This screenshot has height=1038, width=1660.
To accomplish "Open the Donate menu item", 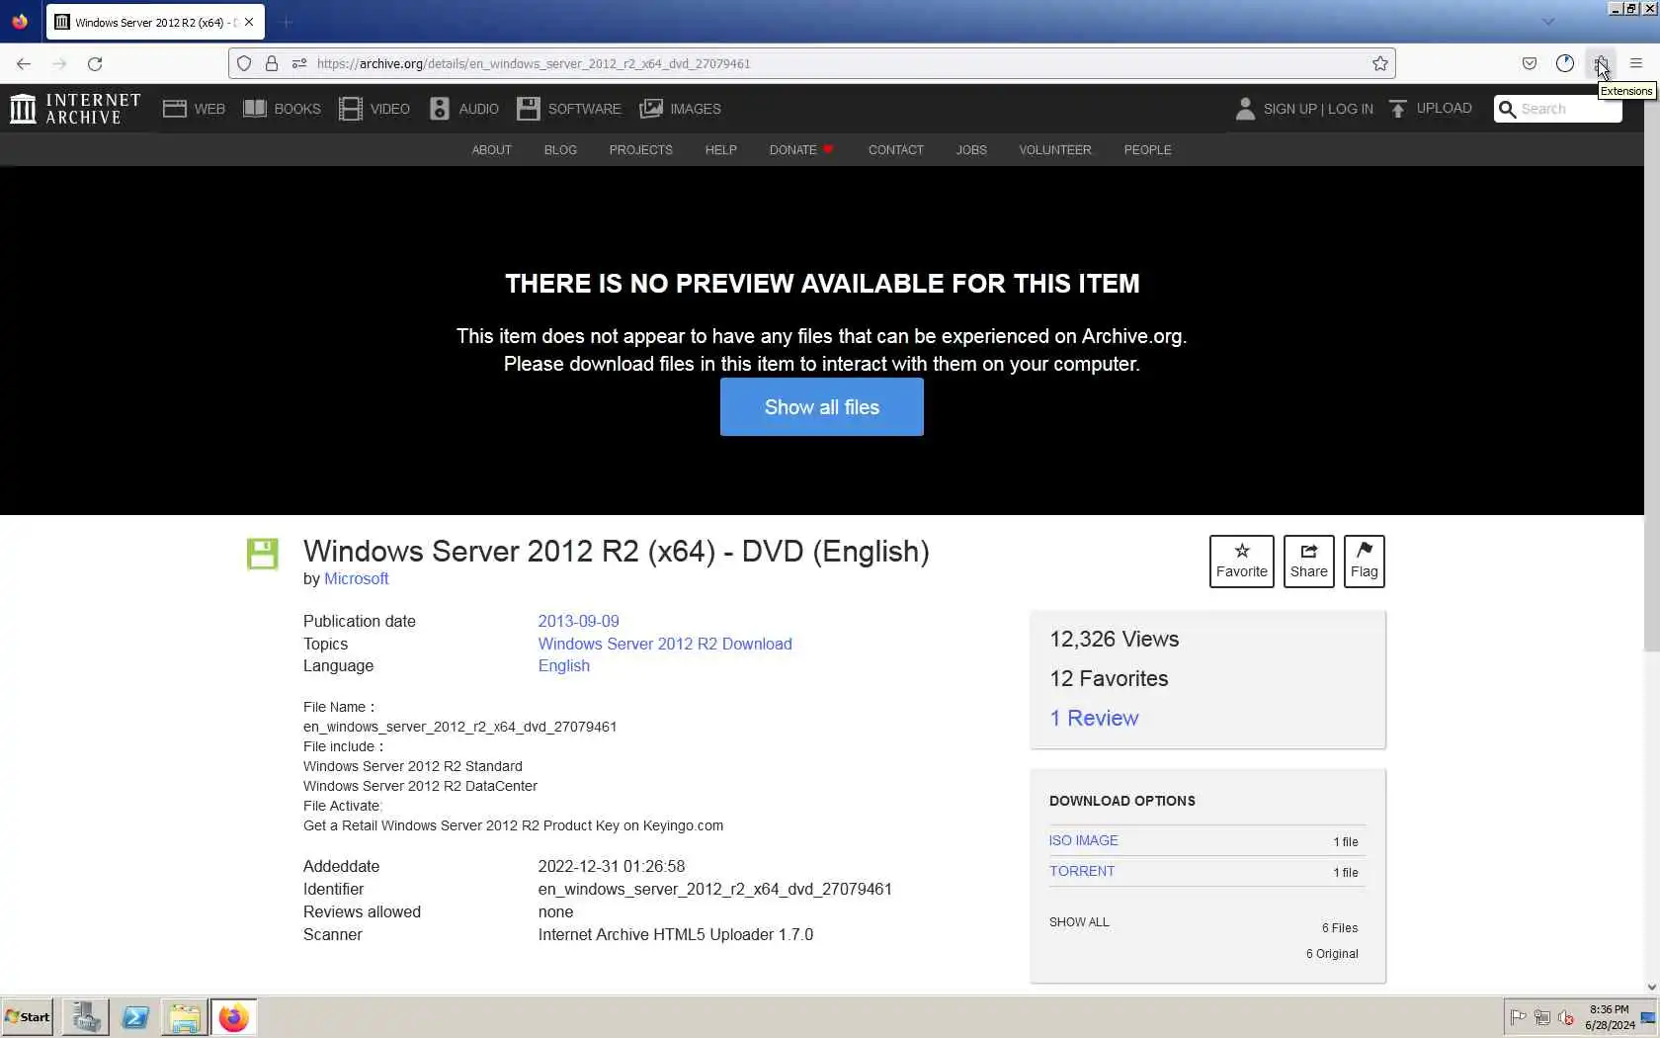I will (801, 150).
